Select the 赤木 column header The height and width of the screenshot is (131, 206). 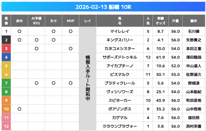coord(19,21)
